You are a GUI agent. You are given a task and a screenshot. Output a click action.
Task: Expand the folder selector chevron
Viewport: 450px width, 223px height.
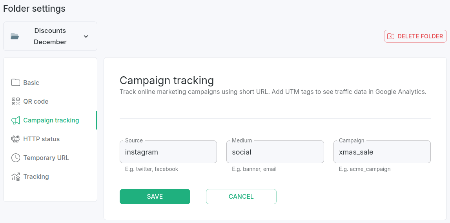pyautogui.click(x=86, y=36)
